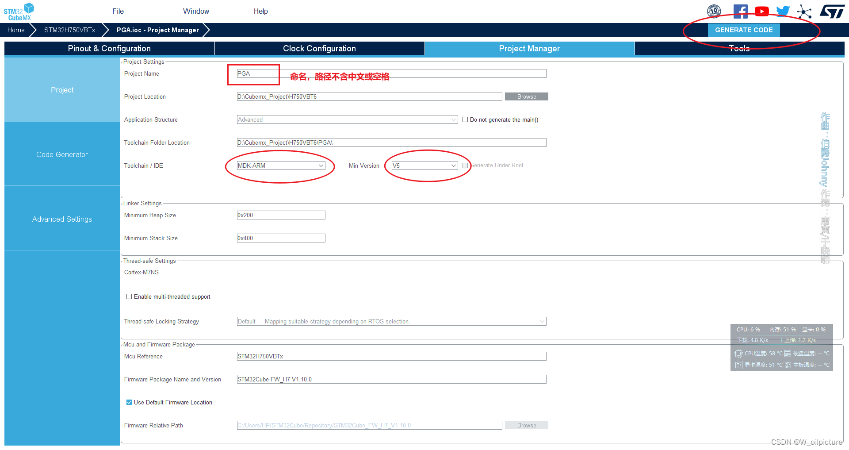Image resolution: width=849 pixels, height=450 pixels.
Task: Select the Project side panel
Action: 62,90
